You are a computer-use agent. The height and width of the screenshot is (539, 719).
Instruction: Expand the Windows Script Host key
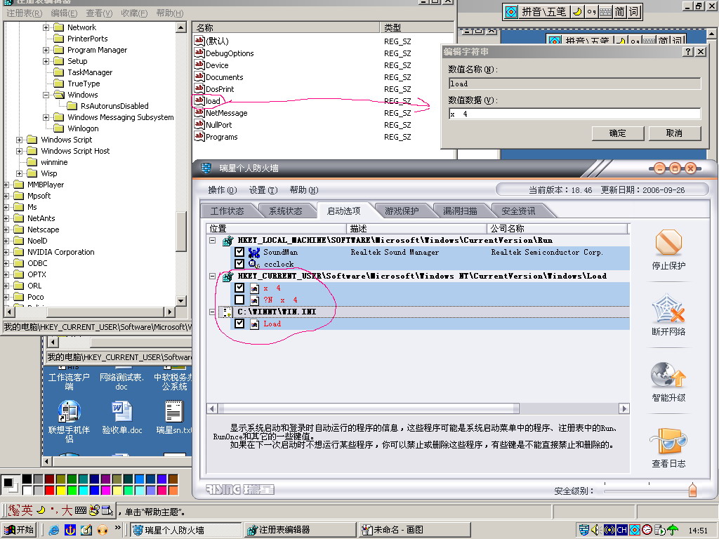(19, 151)
